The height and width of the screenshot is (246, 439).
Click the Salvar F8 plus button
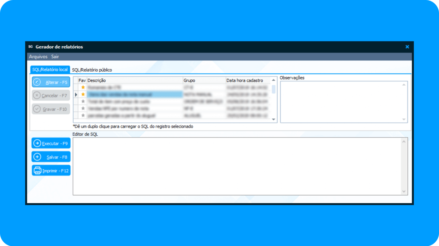[x=51, y=157]
